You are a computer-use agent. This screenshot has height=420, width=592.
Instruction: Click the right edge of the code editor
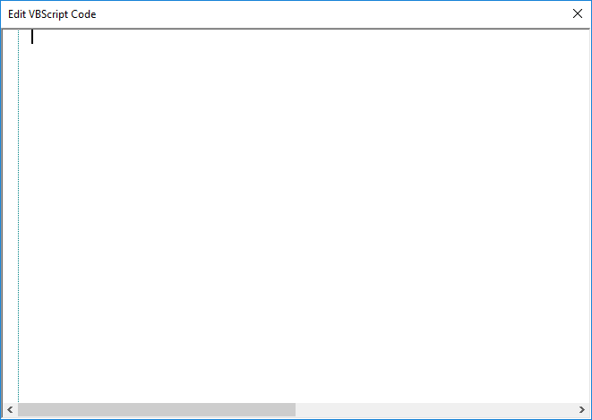pyautogui.click(x=584, y=215)
